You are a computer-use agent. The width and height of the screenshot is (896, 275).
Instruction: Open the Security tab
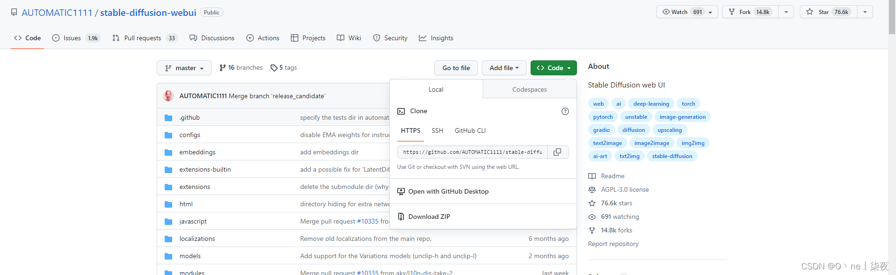(390, 38)
